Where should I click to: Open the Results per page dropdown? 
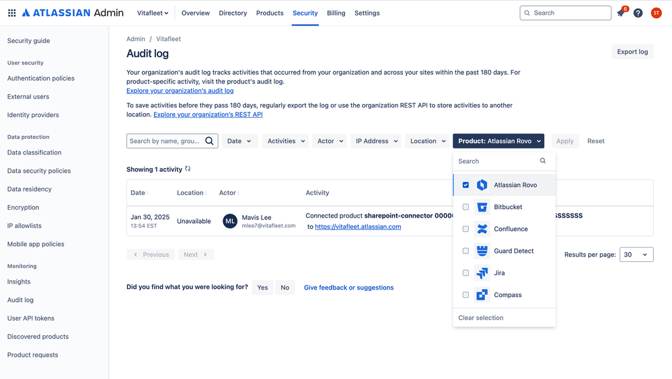pos(636,255)
